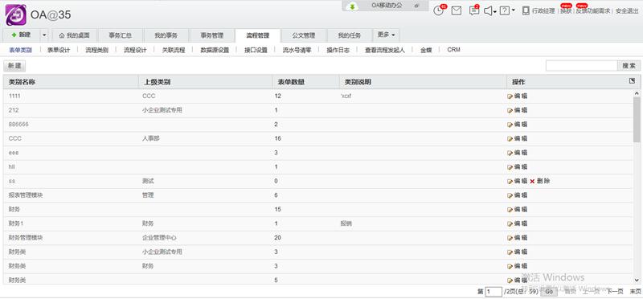Expand the arrow next to the help icon
Viewport: 643px width, 299px height.
(x=513, y=10)
